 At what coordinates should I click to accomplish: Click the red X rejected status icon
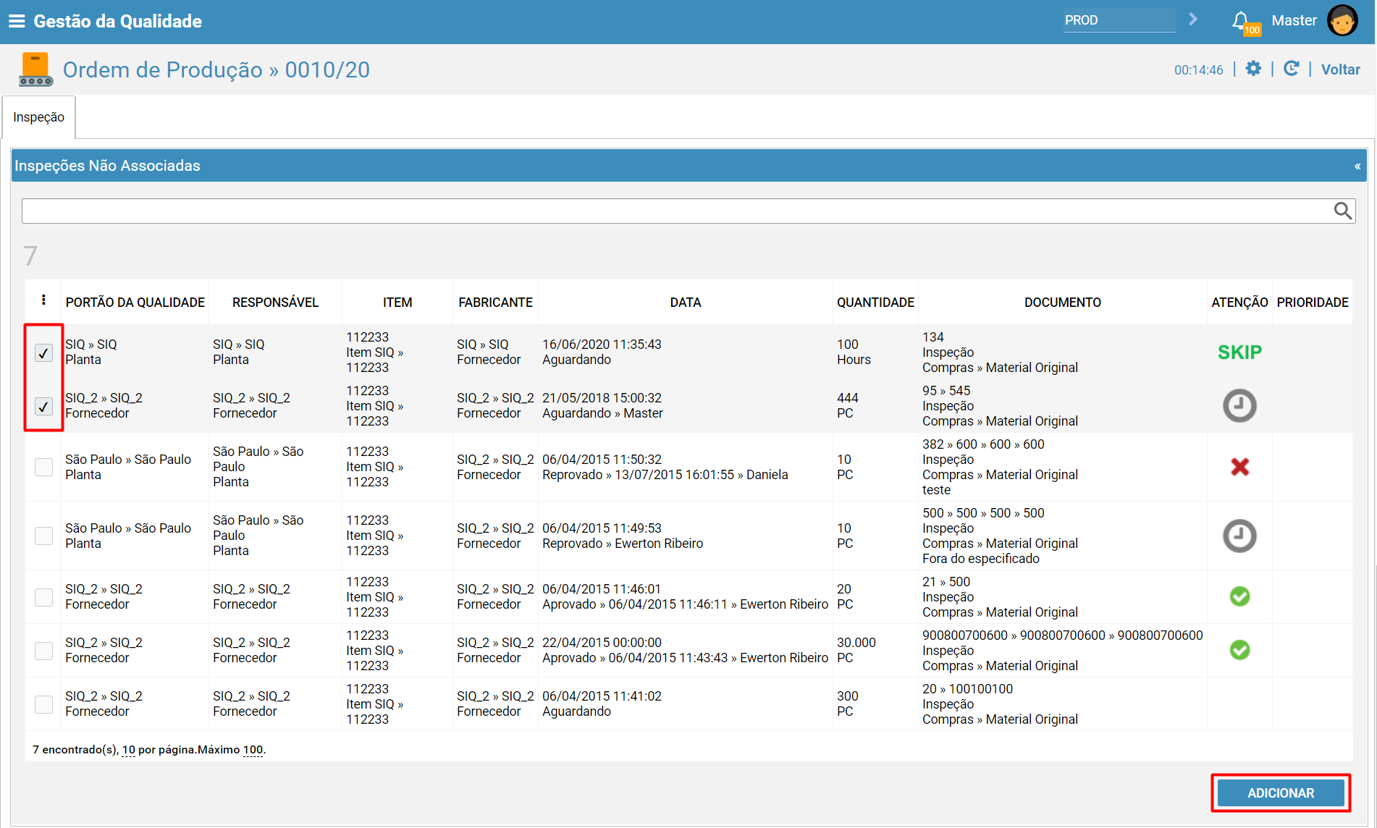point(1239,467)
